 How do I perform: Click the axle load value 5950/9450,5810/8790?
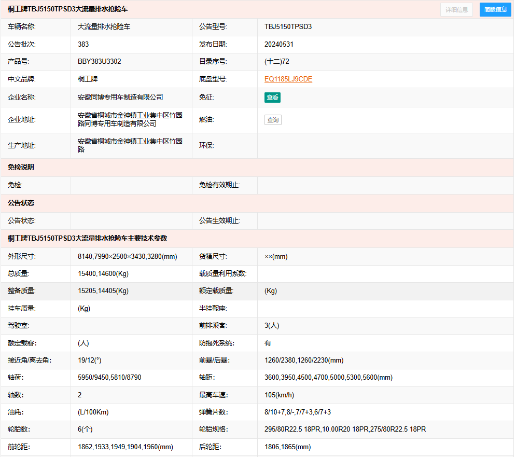[109, 378]
